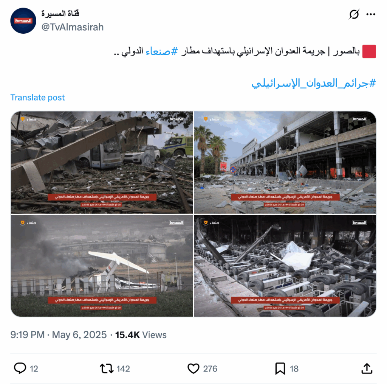Screen dimensions: 387x384
Task: Click the Translate post link
Action: [x=37, y=97]
